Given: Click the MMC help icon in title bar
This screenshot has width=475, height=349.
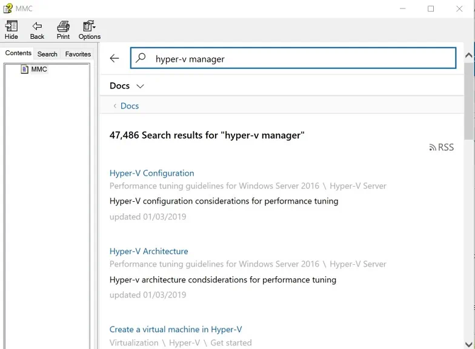Looking at the screenshot, I should coord(8,8).
